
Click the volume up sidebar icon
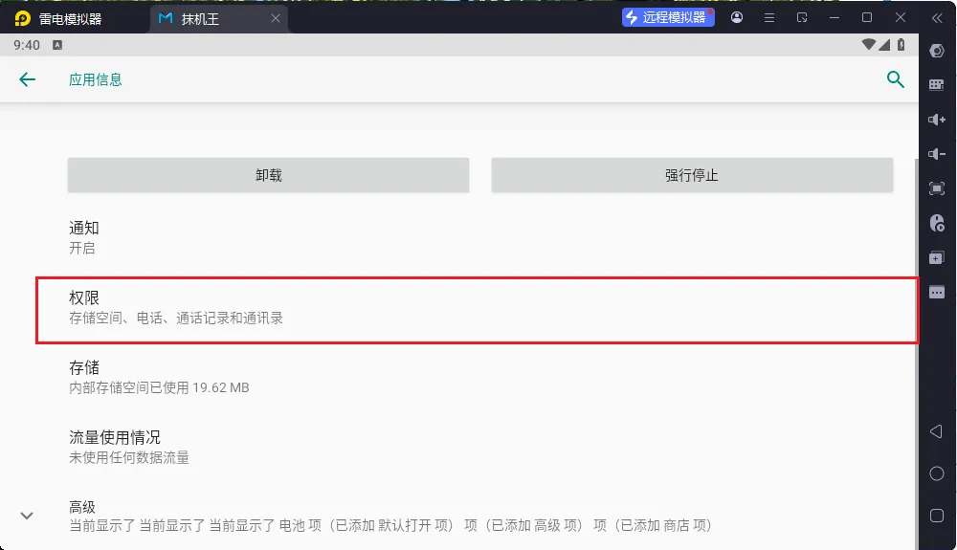[937, 120]
